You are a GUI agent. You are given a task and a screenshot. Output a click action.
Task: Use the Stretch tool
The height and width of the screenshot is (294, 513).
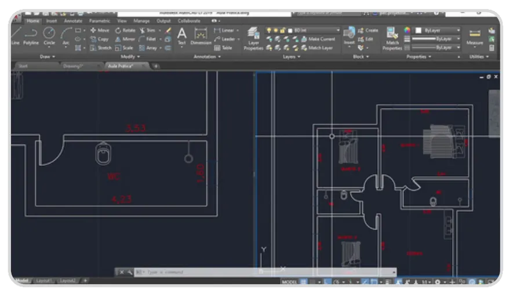click(x=101, y=48)
